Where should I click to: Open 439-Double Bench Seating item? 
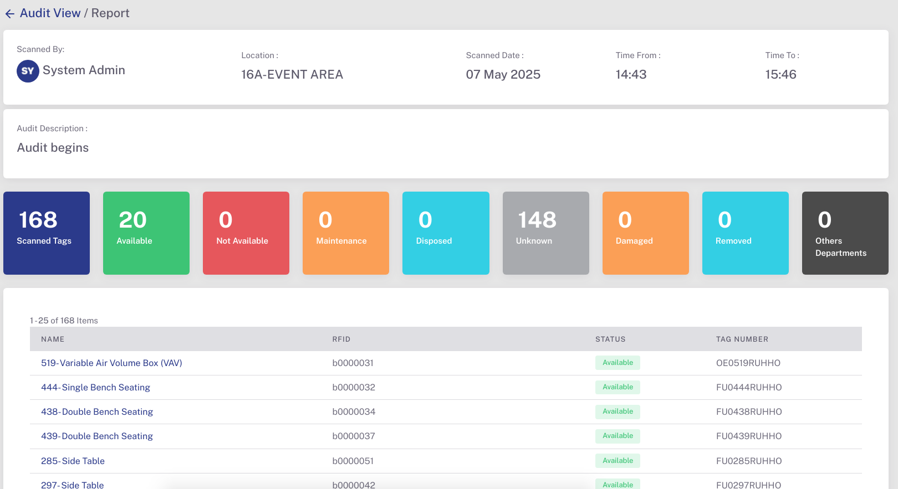tap(97, 436)
